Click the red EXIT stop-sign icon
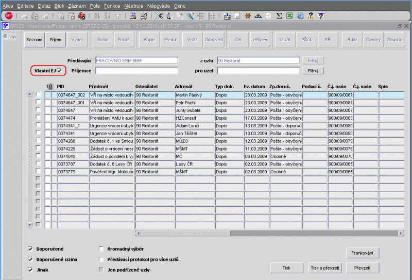This screenshot has height=280, width=412. (x=9, y=16)
